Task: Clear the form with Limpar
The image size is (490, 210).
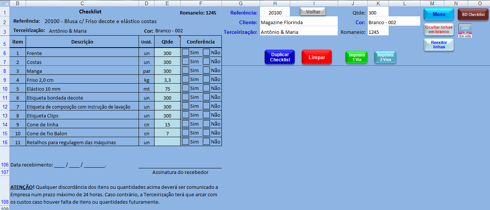Action: (x=317, y=57)
